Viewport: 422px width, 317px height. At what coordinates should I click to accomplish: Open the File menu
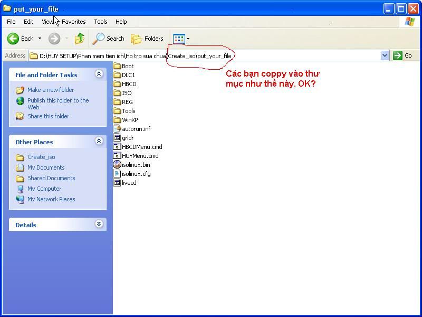pyautogui.click(x=11, y=22)
